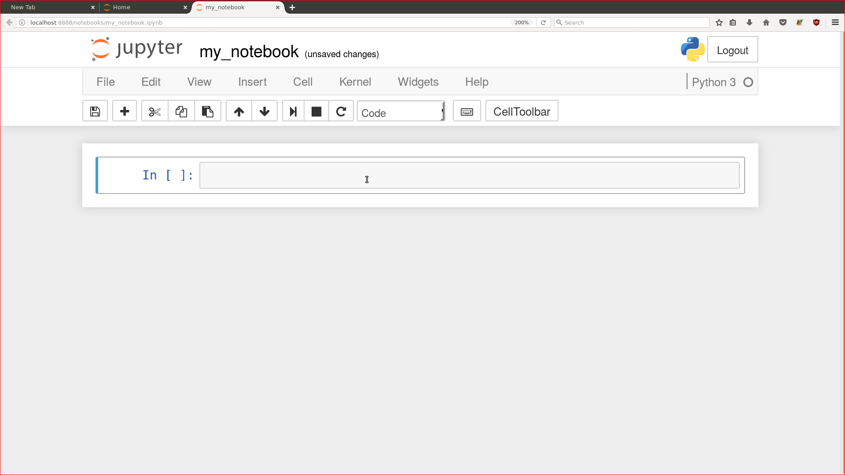Reload the page in the address bar

543,22
